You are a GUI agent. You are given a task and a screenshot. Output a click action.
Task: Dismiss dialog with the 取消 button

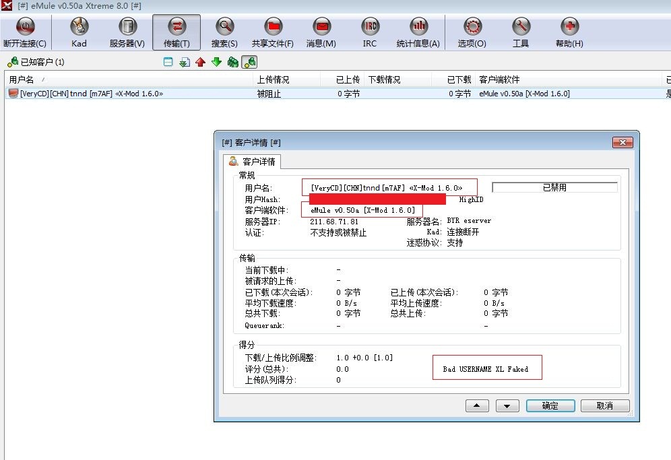pos(605,405)
